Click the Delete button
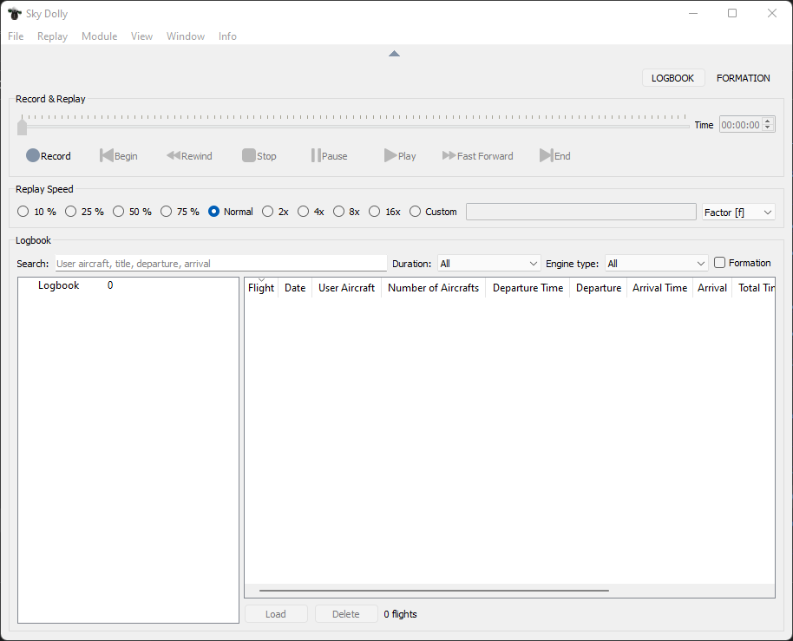Viewport: 793px width, 641px height. [x=346, y=614]
